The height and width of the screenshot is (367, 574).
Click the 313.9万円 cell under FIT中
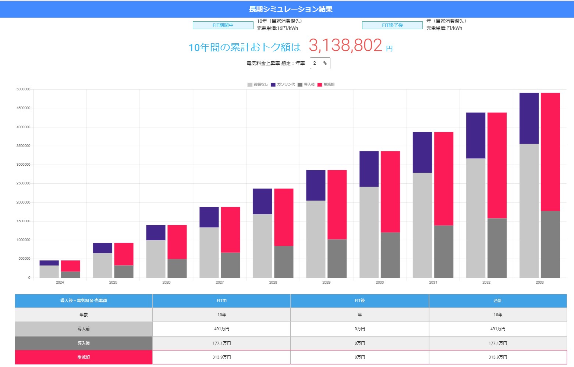pyautogui.click(x=222, y=357)
